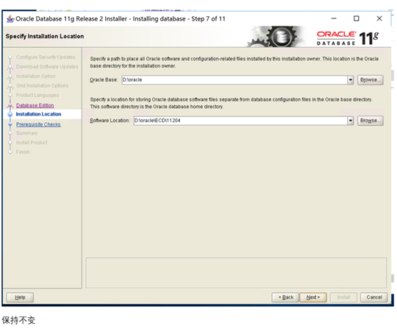This screenshot has height=329, width=397.
Task: Click the Oracle Base label
Action: tap(104, 79)
